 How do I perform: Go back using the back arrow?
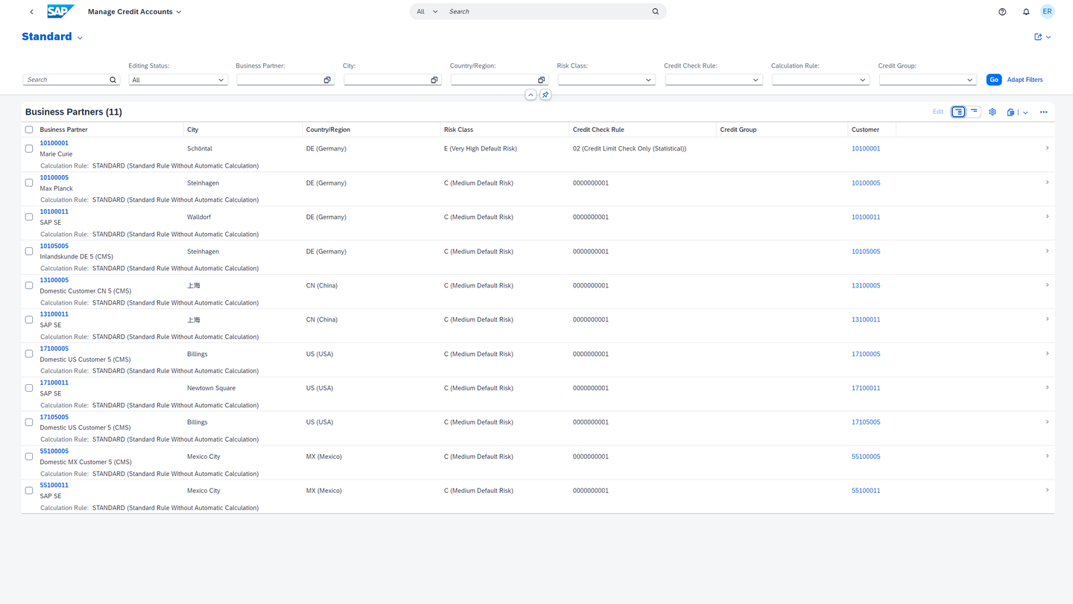pos(31,12)
